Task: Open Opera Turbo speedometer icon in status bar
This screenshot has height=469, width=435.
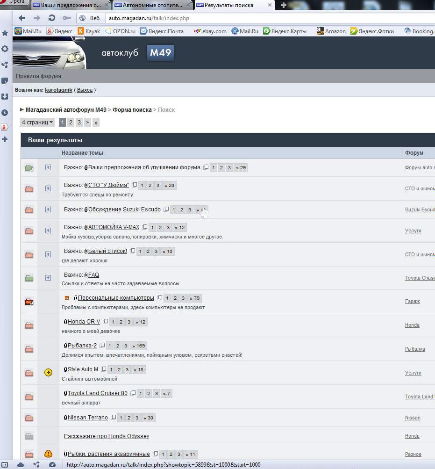Action: pyautogui.click(x=52, y=465)
